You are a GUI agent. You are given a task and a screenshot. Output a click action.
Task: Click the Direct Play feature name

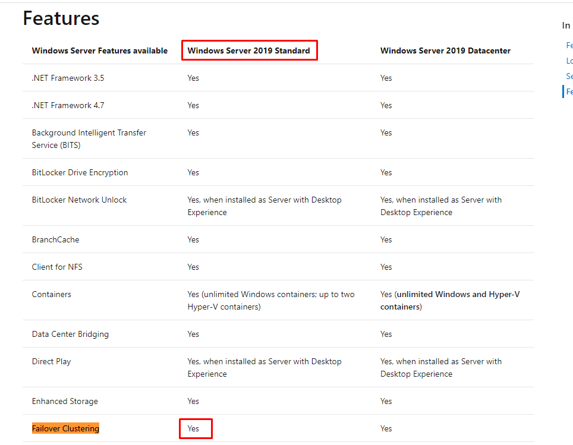pos(51,361)
